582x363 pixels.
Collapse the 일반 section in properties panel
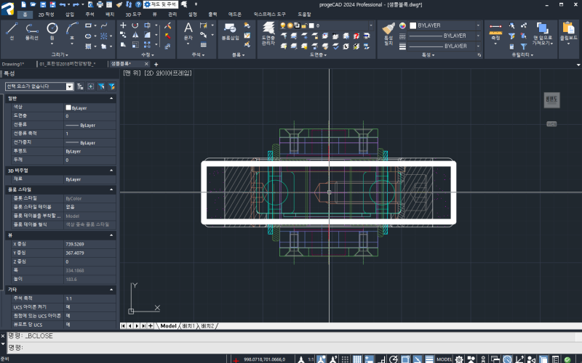click(x=111, y=99)
